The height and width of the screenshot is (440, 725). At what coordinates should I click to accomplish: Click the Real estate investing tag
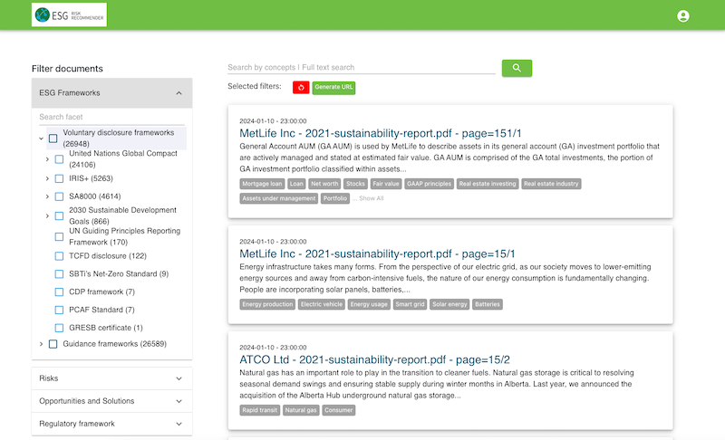click(488, 184)
